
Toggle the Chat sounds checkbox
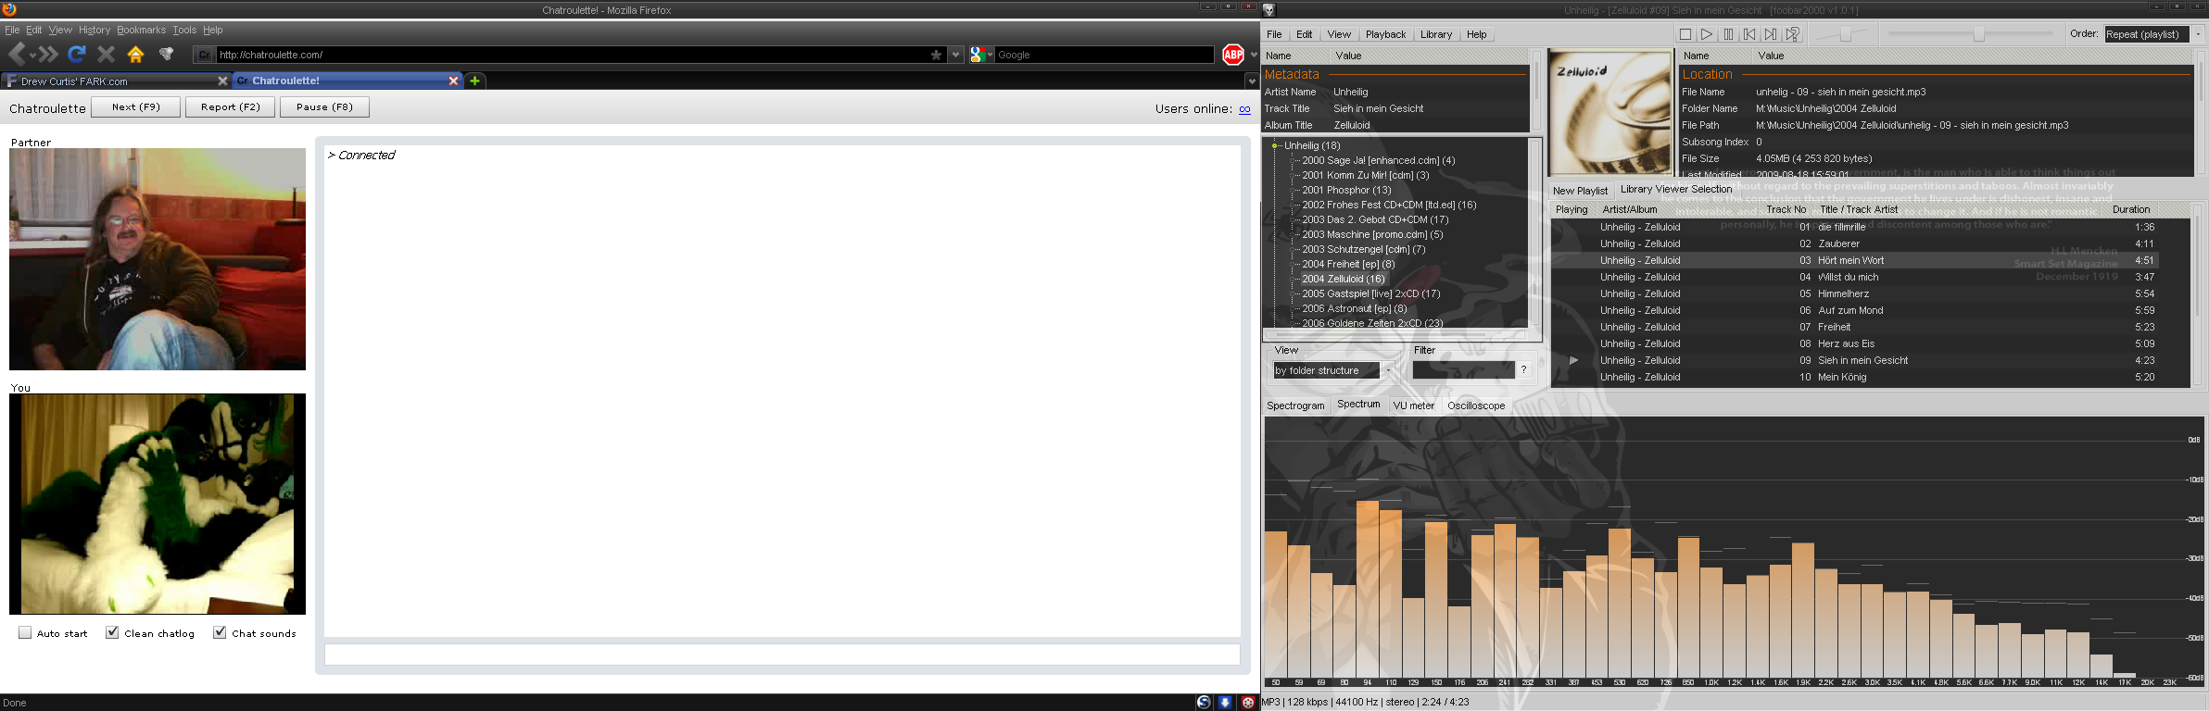click(x=220, y=632)
